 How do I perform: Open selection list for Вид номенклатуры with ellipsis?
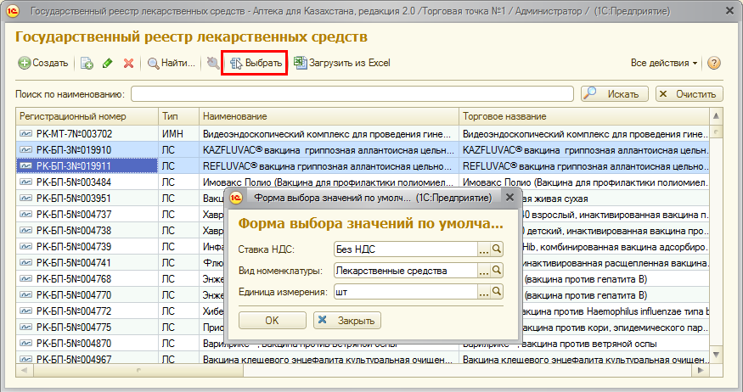click(x=484, y=271)
